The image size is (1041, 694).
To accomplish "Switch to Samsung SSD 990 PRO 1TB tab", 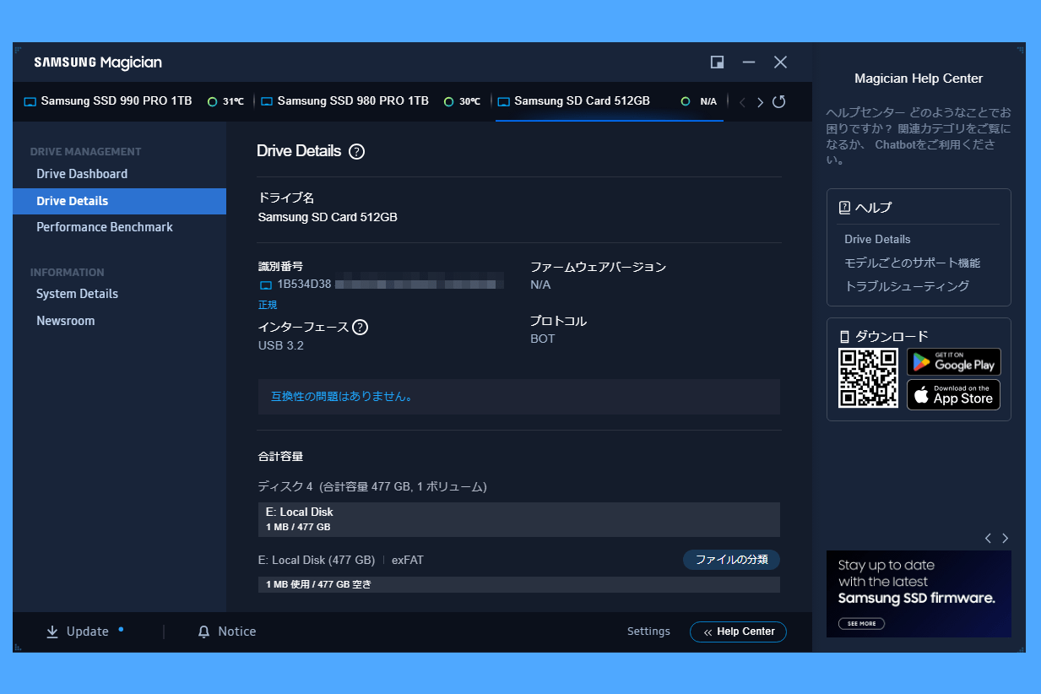I will [x=117, y=101].
